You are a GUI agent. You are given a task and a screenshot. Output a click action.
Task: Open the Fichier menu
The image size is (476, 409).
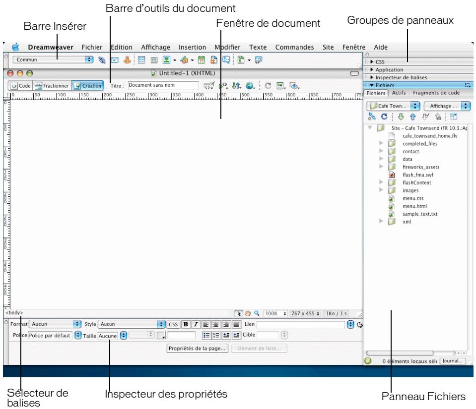point(92,47)
